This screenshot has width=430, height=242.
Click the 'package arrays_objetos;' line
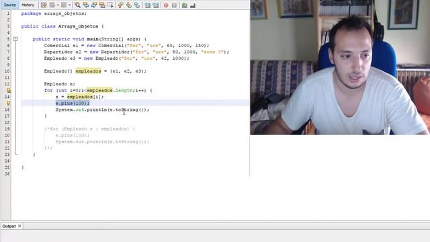54,13
